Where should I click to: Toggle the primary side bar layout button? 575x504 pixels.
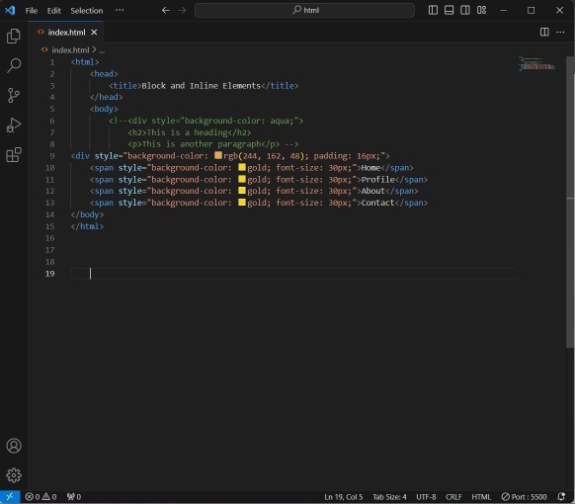click(433, 10)
